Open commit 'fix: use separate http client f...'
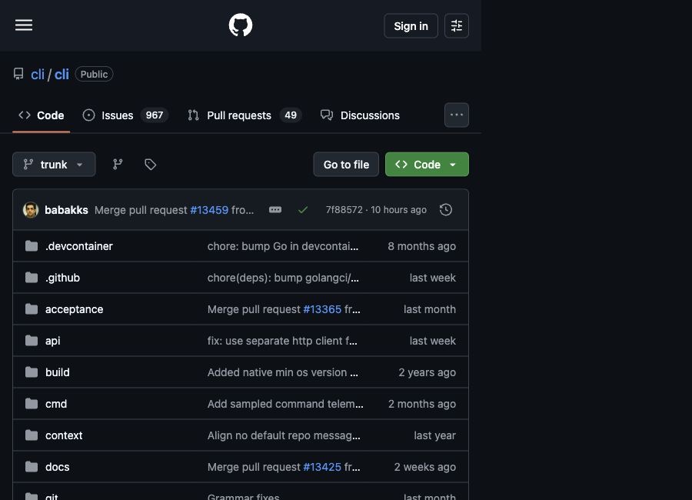 (x=282, y=341)
